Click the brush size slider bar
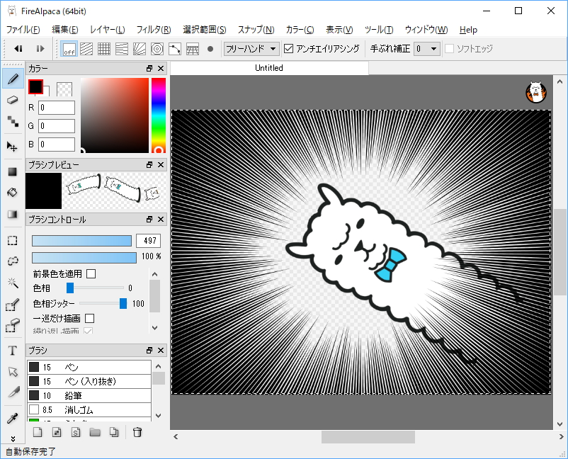This screenshot has width=568, height=459. pos(82,241)
